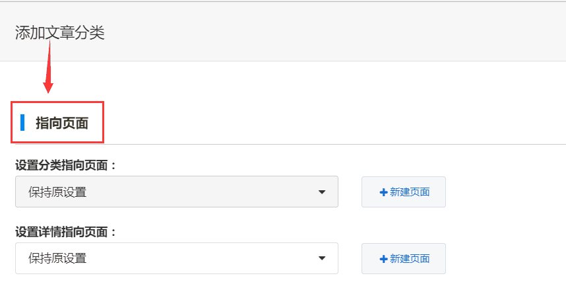Select 保持原设置 text in detail page dropdown
566x290 pixels.
57,258
